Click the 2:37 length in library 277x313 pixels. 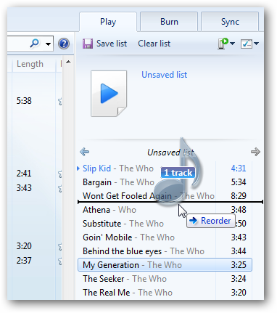point(24,261)
